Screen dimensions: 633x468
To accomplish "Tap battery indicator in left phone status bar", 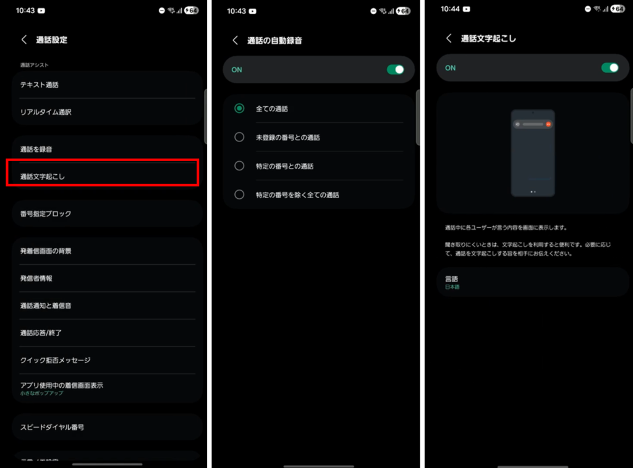I will tap(192, 10).
